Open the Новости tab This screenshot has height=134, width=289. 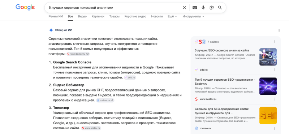[x=157, y=16]
